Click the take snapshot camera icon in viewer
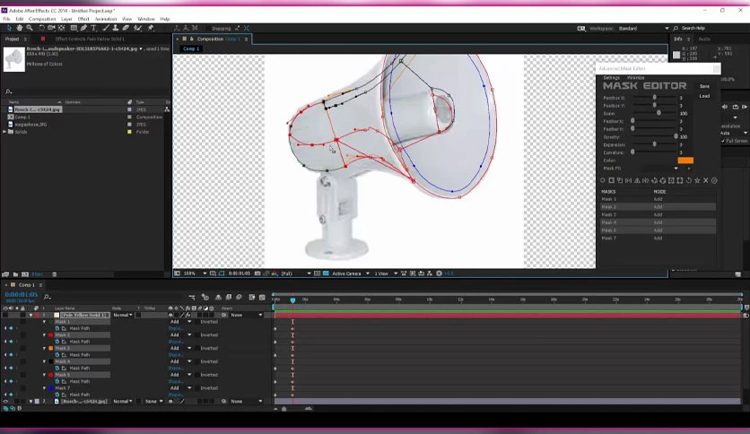Viewport: 750px width, 434px height. pos(257,273)
